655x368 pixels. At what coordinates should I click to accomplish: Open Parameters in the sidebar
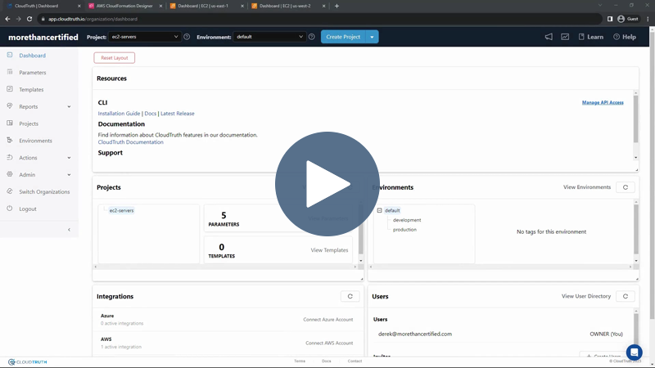[x=33, y=73]
